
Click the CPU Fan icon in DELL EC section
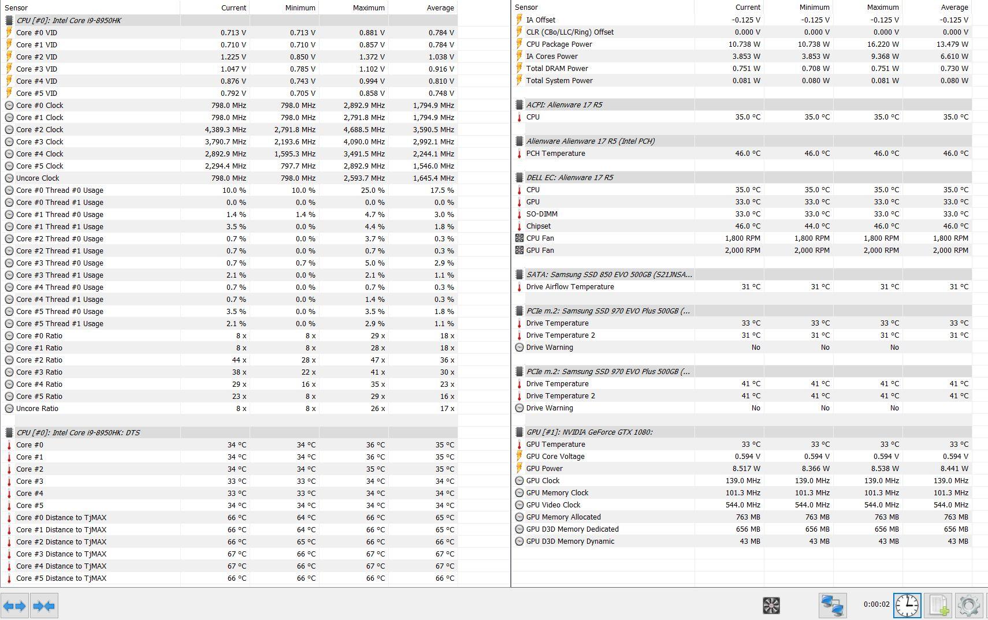(x=519, y=238)
